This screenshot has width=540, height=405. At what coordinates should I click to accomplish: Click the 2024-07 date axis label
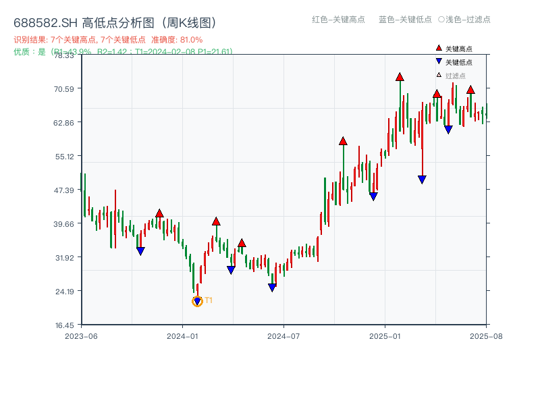[x=283, y=336]
